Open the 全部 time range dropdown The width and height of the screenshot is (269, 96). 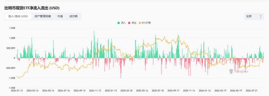(x=254, y=17)
